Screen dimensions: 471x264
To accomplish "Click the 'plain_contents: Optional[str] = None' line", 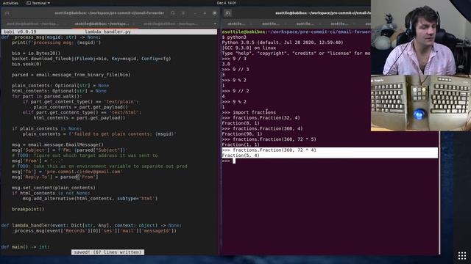I will [60, 86].
